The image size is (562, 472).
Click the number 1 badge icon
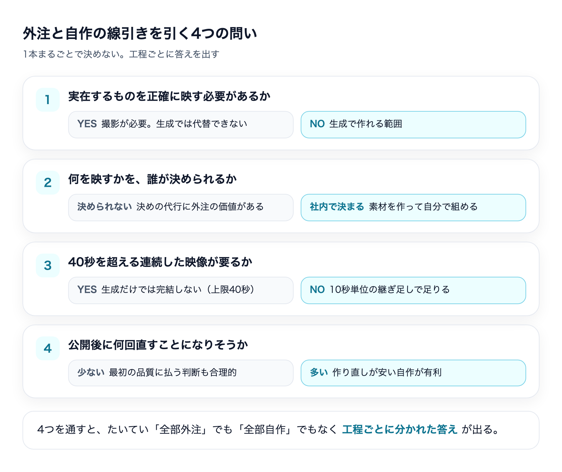[48, 100]
